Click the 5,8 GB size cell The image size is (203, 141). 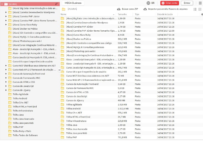point(121,88)
